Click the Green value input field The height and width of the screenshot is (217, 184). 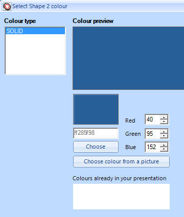click(x=153, y=134)
